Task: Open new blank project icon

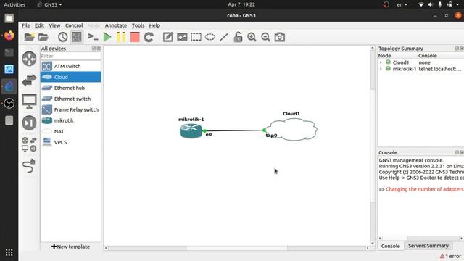Action: pos(29,37)
